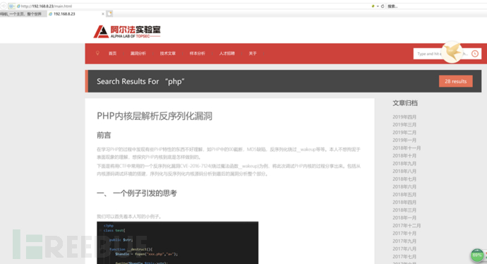Open the address bar dropdown arrow
Screen dimensions: 487x264
(x=378, y=6)
